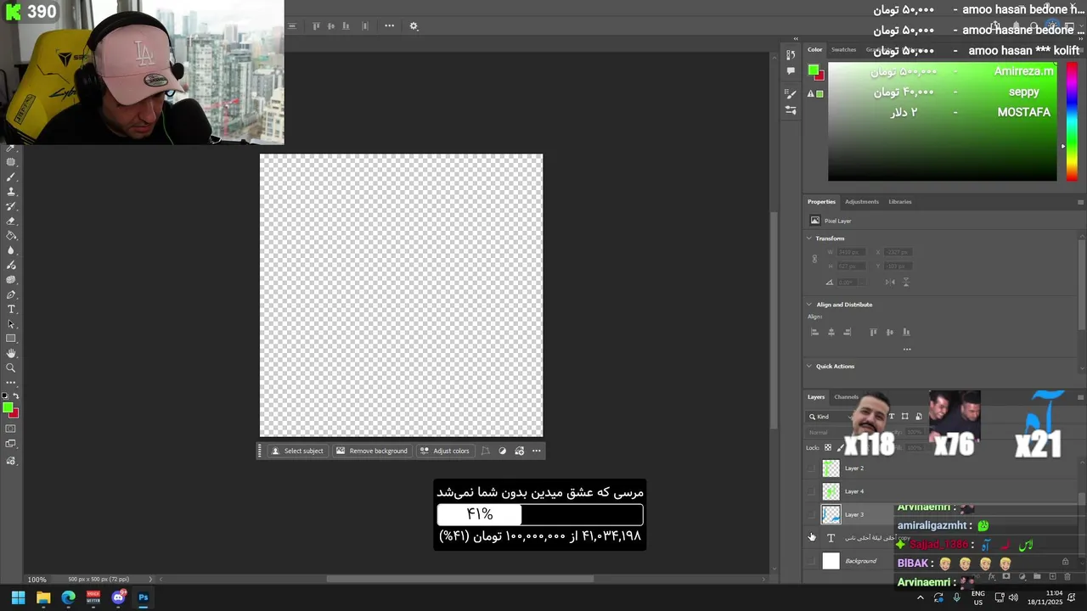Swap foreground and background colors
The image size is (1087, 611).
(x=15, y=396)
